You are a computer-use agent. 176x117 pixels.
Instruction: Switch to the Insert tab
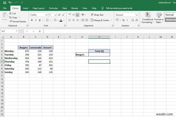coord(25,8)
